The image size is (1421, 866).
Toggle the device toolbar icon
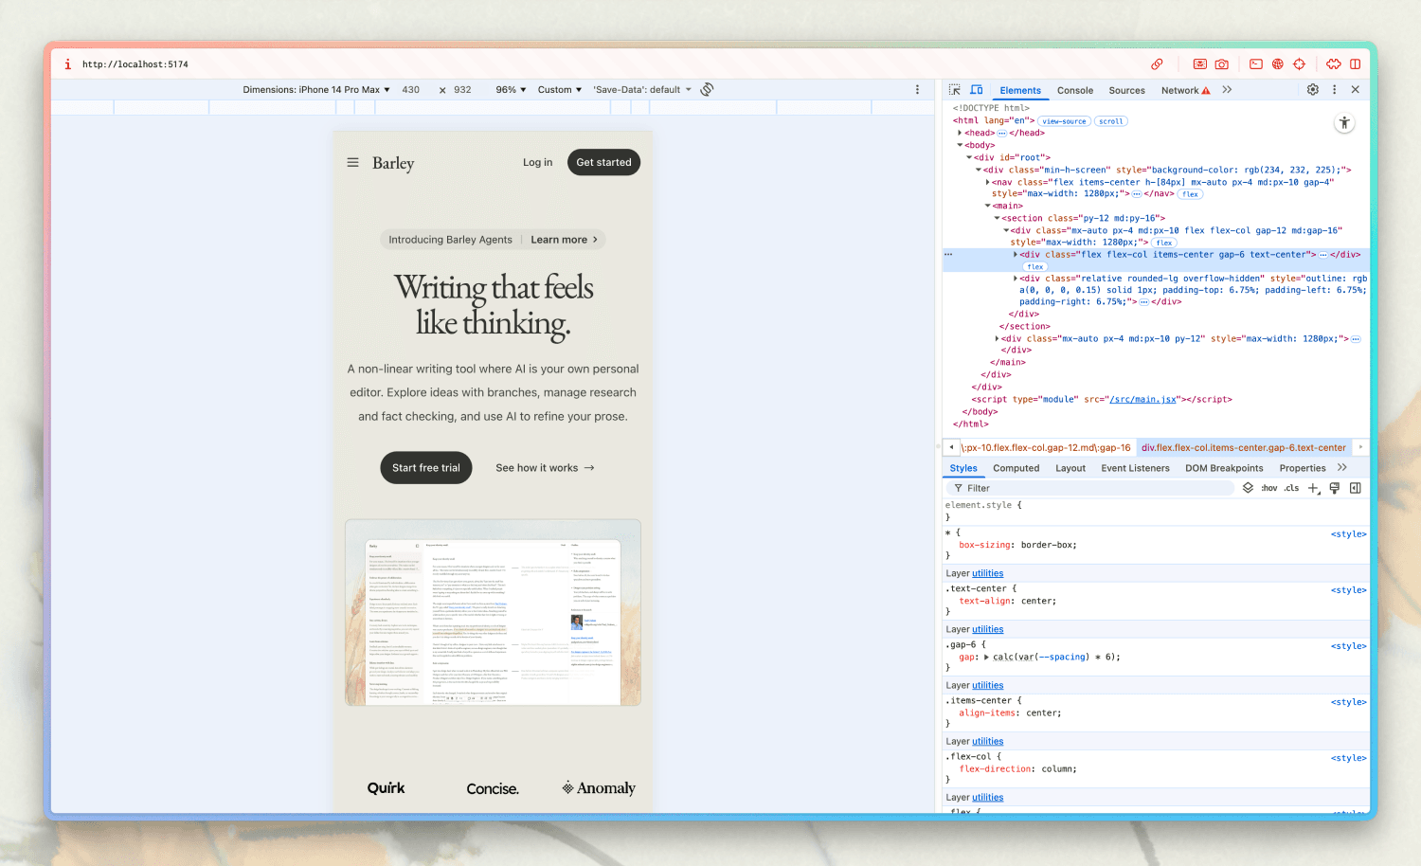(x=977, y=90)
